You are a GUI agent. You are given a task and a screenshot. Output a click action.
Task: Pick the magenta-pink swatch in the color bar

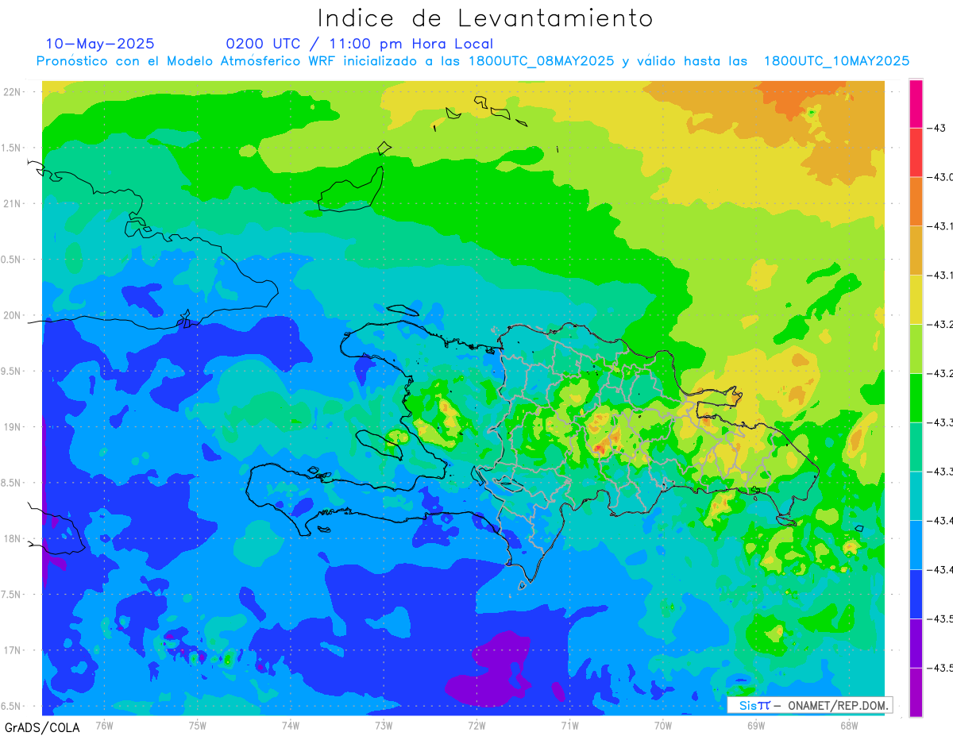point(916,104)
